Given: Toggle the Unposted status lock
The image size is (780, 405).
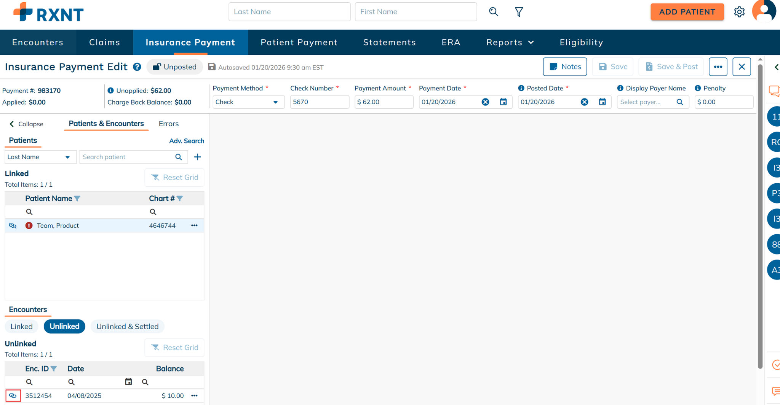Looking at the screenshot, I should pyautogui.click(x=175, y=67).
